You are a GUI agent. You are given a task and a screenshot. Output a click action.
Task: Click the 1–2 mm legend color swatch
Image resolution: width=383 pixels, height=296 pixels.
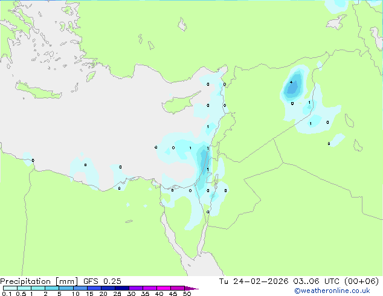[38, 288]
